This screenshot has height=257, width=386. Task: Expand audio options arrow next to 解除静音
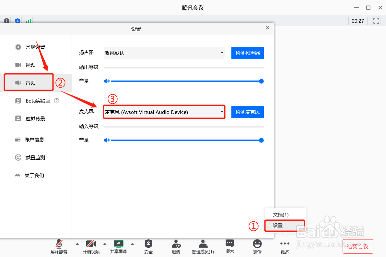click(77, 244)
